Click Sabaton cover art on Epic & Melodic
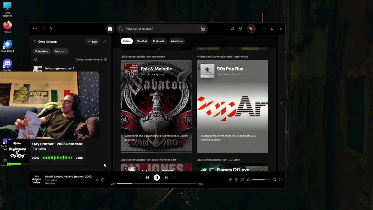The height and width of the screenshot is (210, 373). 156,106
